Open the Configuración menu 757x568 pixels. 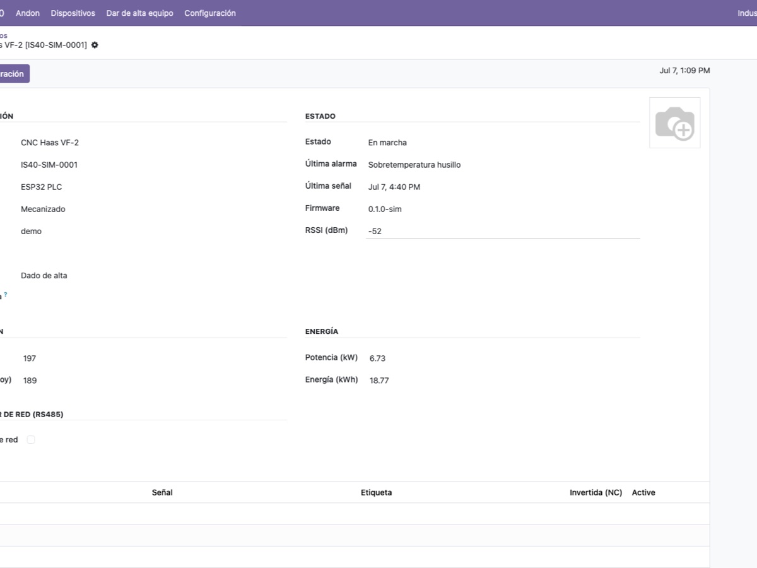click(x=210, y=13)
